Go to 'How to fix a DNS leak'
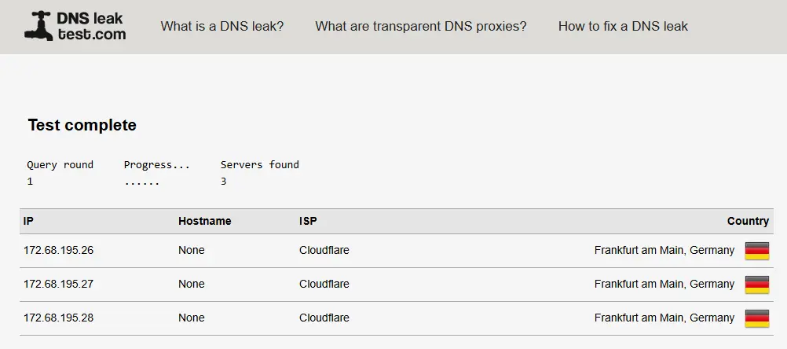Image resolution: width=787 pixels, height=349 pixels. point(623,26)
